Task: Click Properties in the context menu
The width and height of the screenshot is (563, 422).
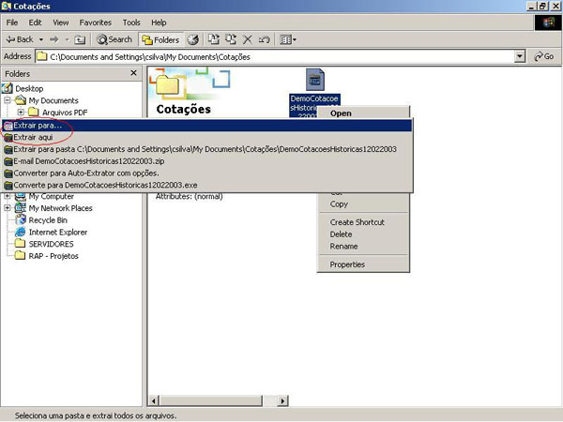Action: (x=347, y=264)
